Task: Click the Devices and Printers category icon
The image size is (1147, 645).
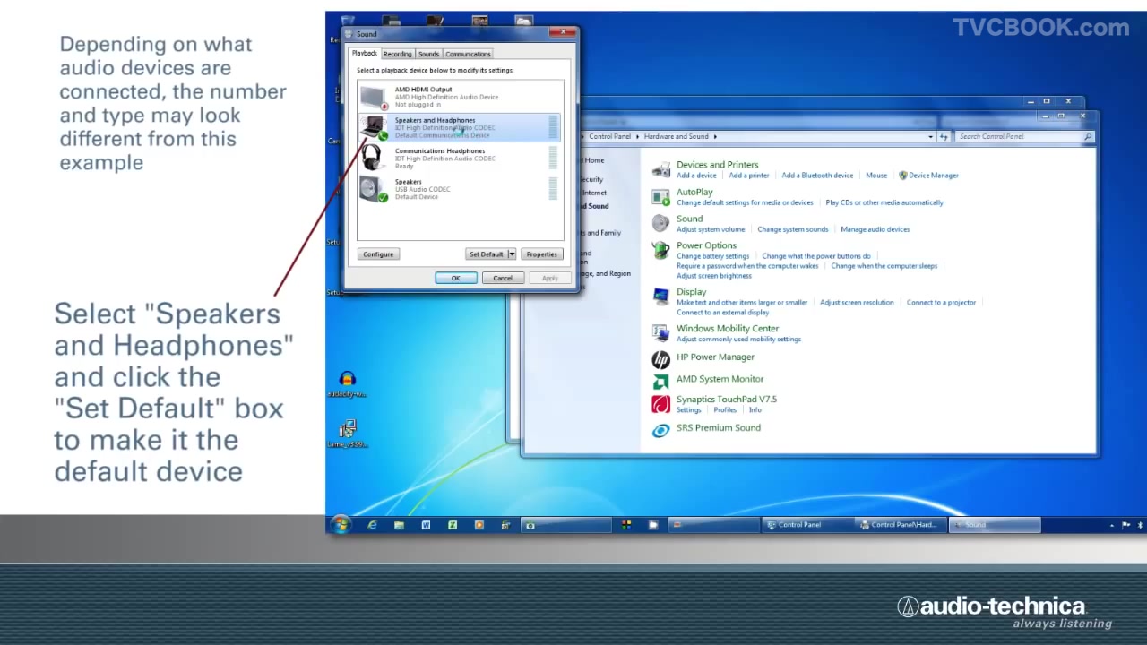Action: (661, 169)
